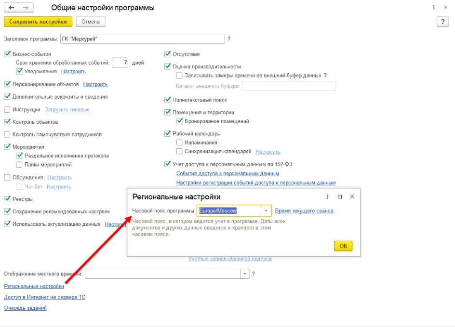455x327 pixels.
Task: Enable the Инструкции checkbox
Action: 7,110
